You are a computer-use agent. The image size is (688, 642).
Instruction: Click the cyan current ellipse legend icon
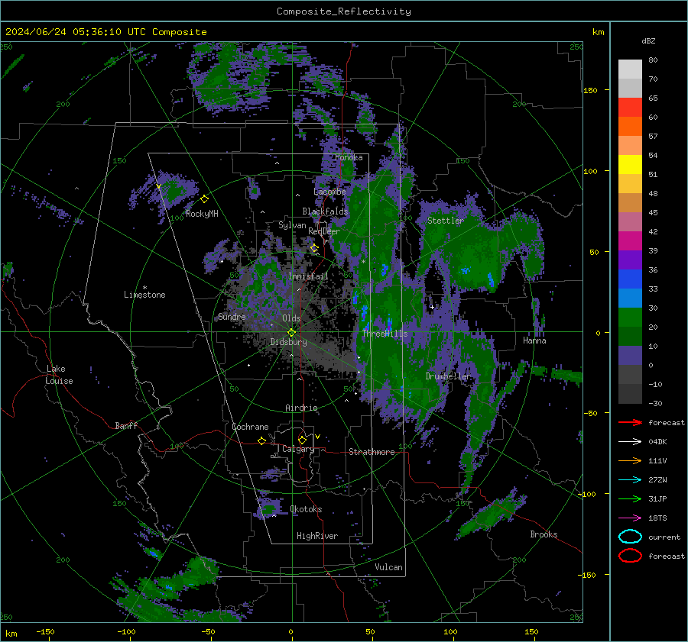(630, 537)
